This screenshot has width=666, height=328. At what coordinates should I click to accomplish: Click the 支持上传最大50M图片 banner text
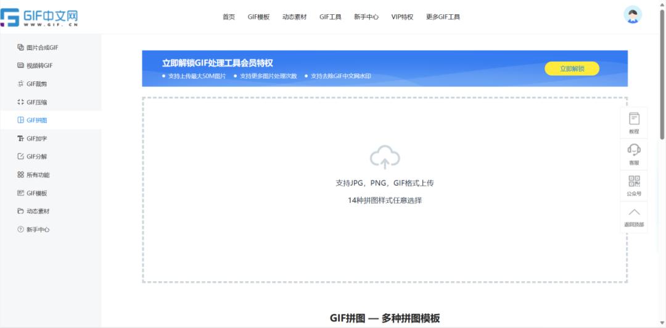tap(197, 76)
